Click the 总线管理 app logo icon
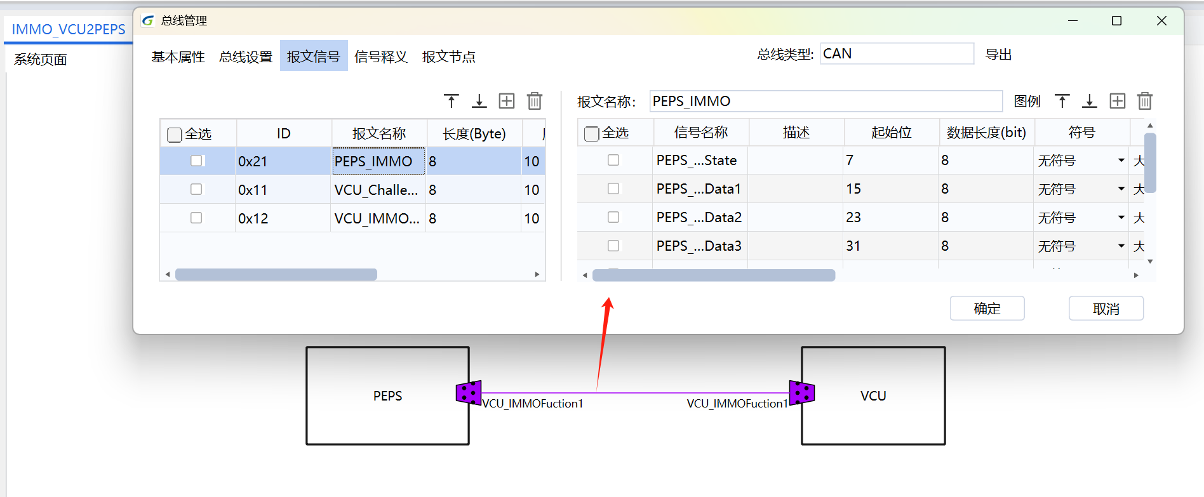The height and width of the screenshot is (497, 1204). [x=148, y=20]
